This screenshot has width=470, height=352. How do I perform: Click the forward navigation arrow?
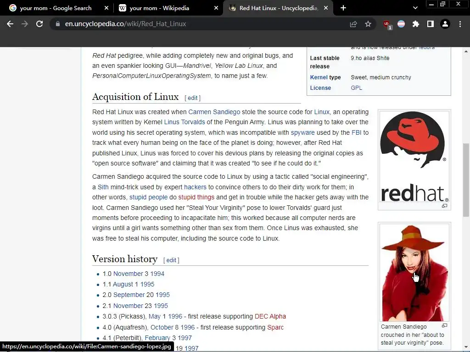(x=25, y=24)
